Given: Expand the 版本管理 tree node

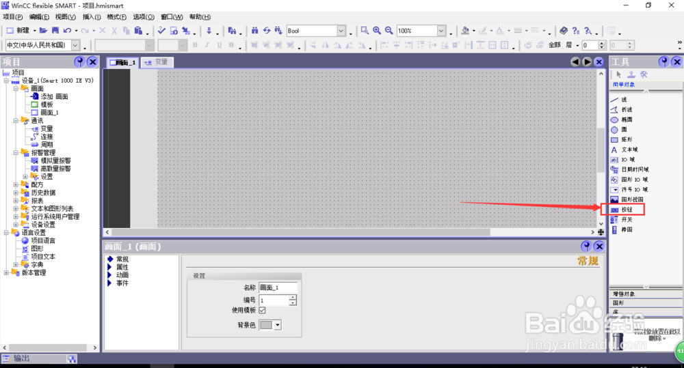Looking at the screenshot, I should 6,272.
